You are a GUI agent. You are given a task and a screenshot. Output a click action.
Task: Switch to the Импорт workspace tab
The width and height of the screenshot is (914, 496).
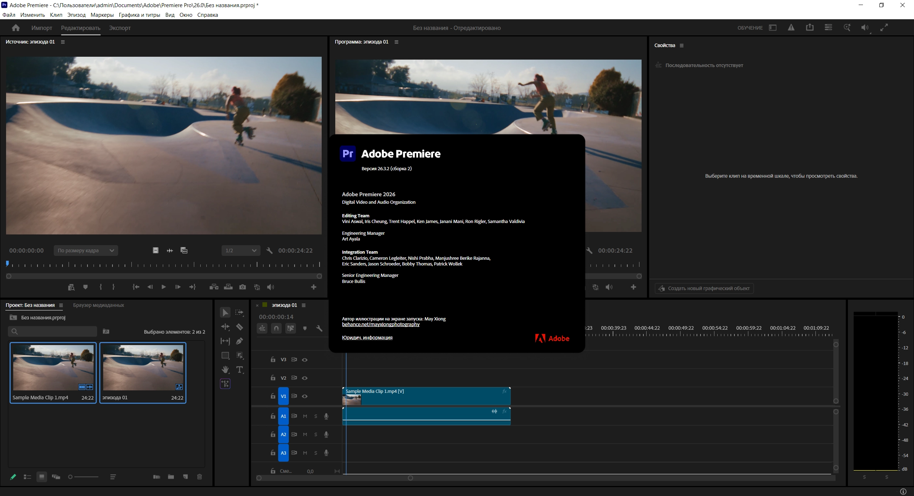[x=42, y=28]
